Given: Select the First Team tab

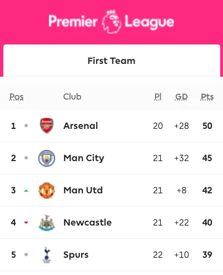Looking at the screenshot, I should point(112,61).
